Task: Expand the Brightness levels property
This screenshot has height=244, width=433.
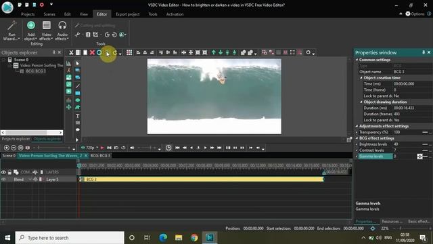Action: point(357,144)
